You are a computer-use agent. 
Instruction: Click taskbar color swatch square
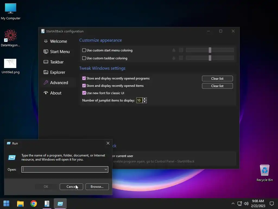point(181,58)
